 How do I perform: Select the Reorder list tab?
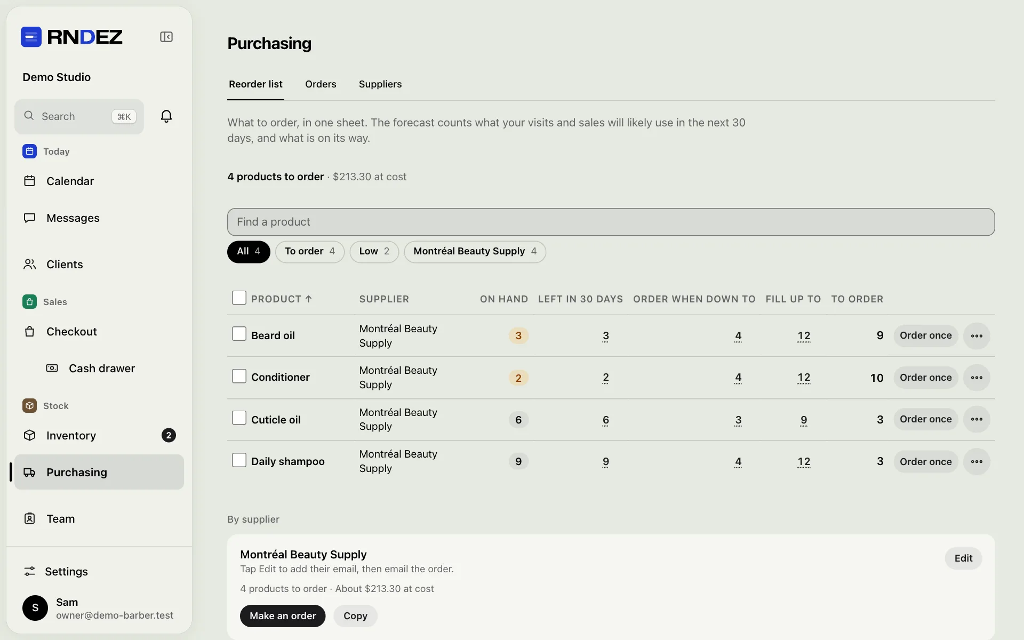pos(255,84)
